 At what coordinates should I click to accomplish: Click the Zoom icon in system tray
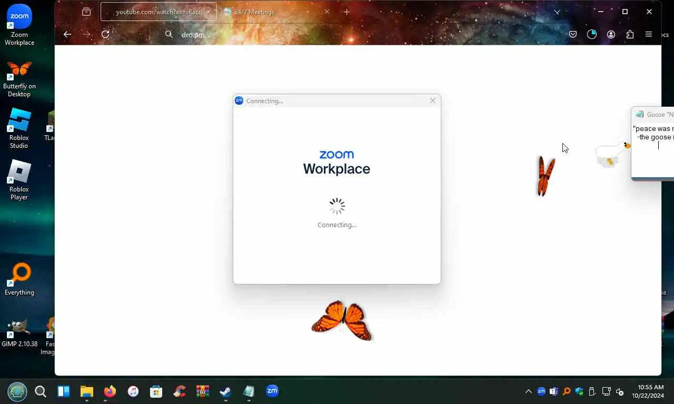point(541,391)
